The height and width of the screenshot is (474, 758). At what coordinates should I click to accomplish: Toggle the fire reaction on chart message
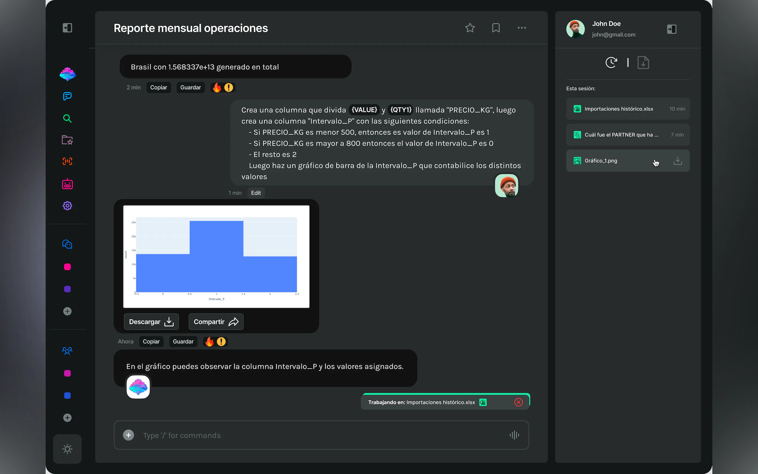coord(209,342)
